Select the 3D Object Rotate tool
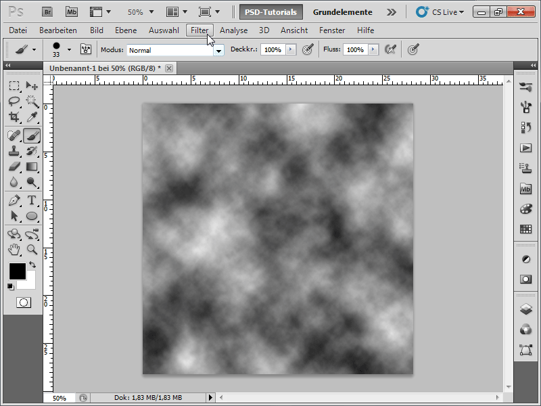This screenshot has height=406, width=541. (14, 234)
